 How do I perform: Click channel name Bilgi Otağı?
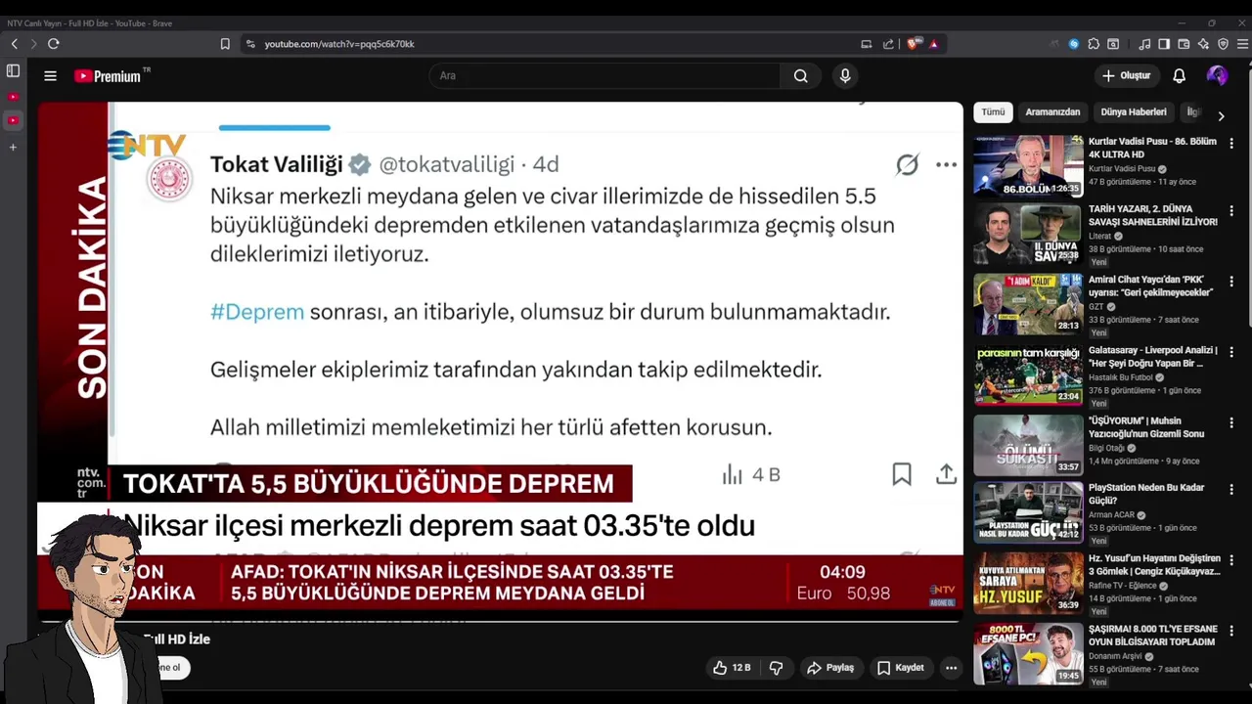pos(1106,448)
